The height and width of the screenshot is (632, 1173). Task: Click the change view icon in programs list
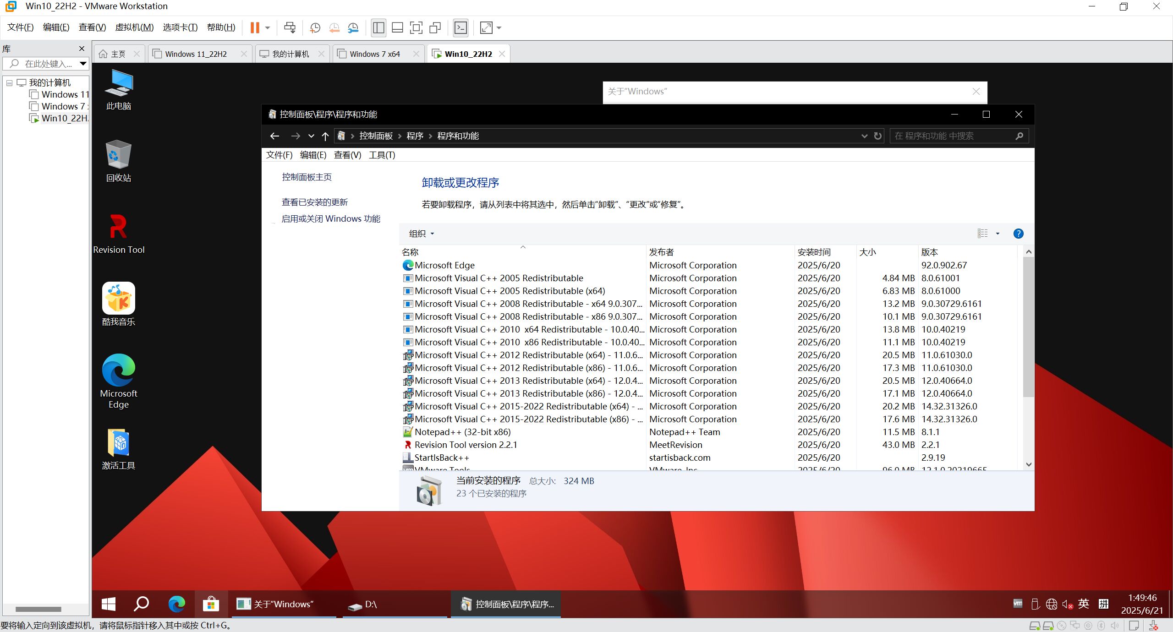point(983,234)
